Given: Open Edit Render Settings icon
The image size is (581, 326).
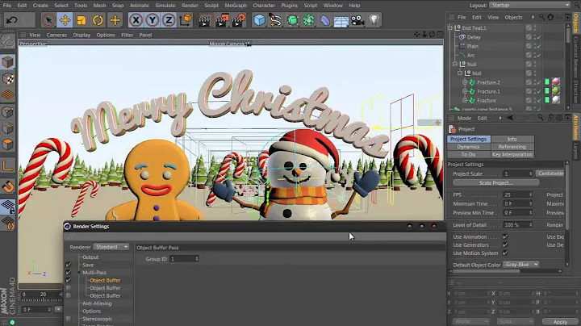Looking at the screenshot, I should pyautogui.click(x=239, y=20).
